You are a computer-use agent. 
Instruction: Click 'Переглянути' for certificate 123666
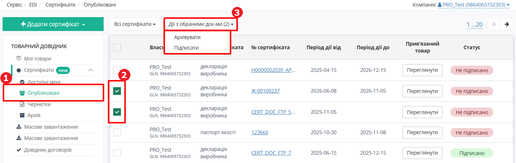pos(422,132)
